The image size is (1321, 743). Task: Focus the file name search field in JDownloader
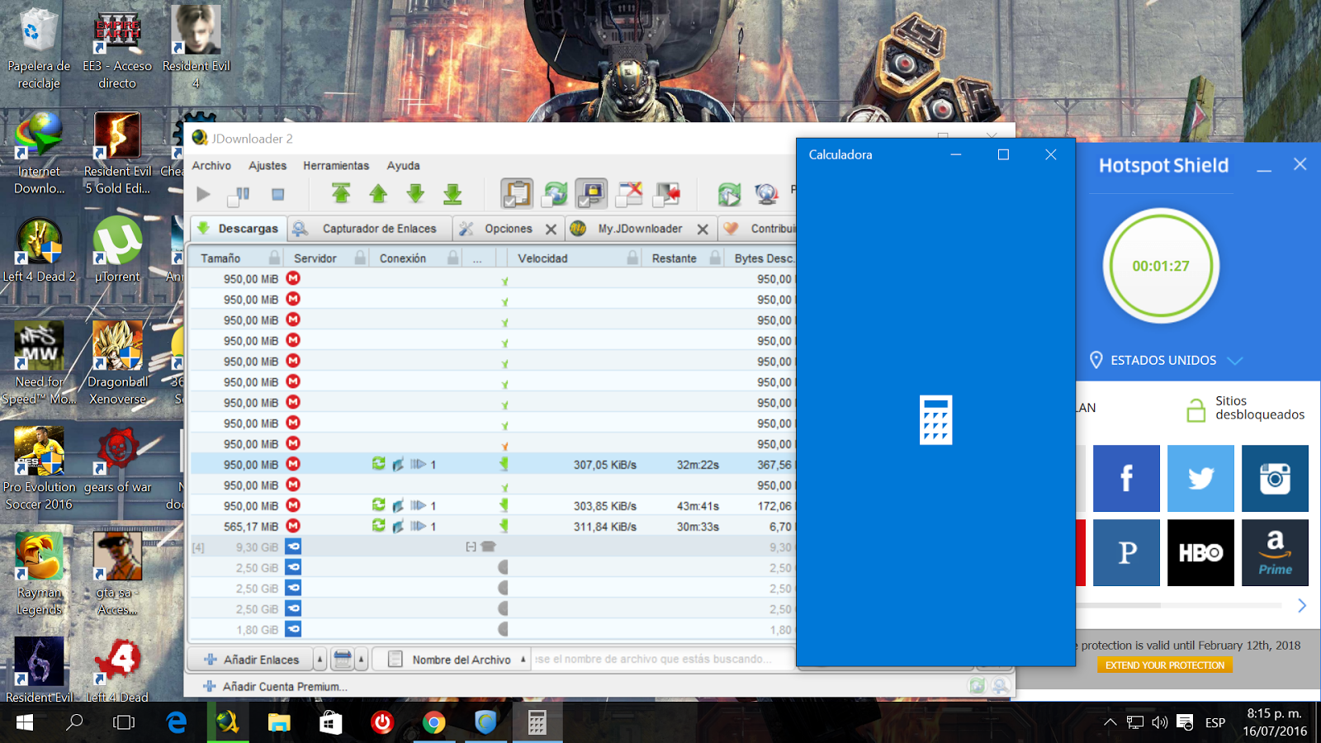pos(663,659)
